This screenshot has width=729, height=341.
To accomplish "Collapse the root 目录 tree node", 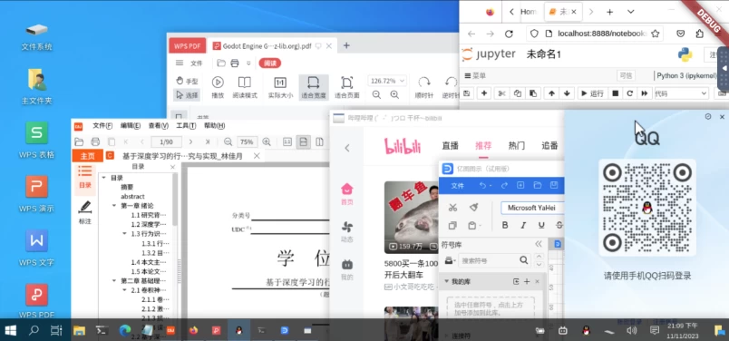I will pyautogui.click(x=103, y=178).
